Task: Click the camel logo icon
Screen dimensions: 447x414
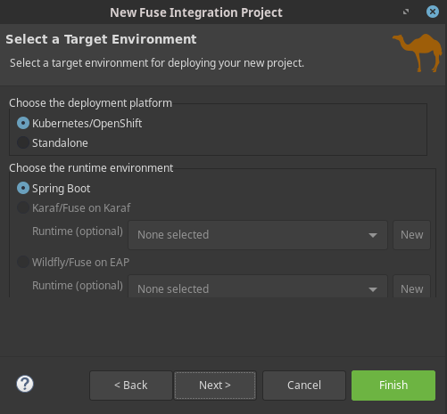Action: pos(418,53)
